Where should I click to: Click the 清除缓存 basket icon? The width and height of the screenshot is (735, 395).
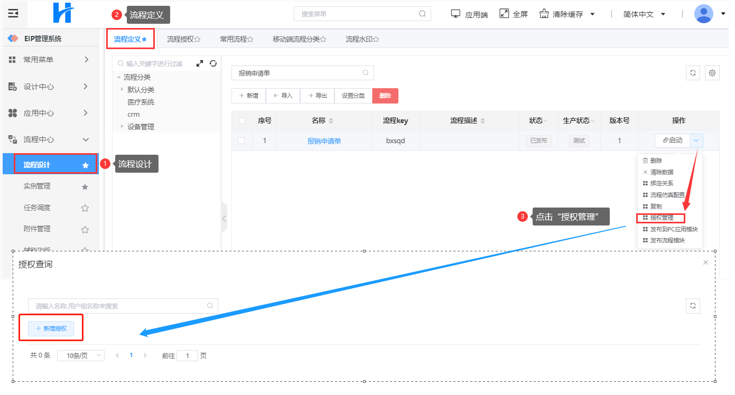pos(544,14)
